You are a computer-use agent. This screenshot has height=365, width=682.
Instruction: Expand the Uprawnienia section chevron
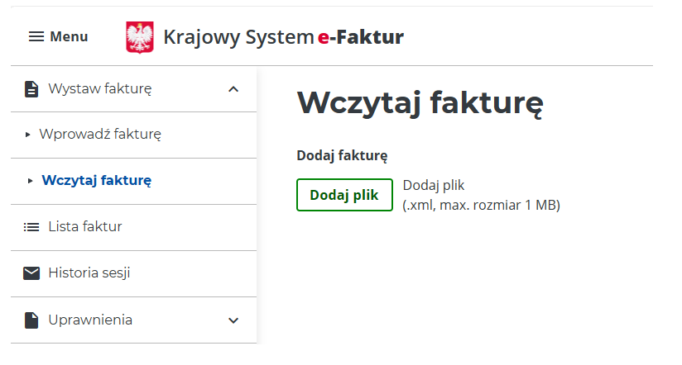pyautogui.click(x=233, y=320)
